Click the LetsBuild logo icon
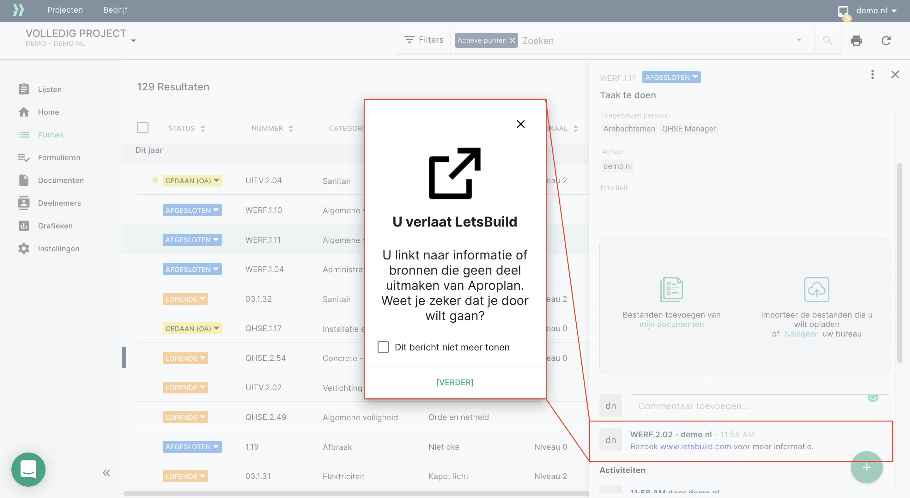This screenshot has height=498, width=910. click(x=18, y=10)
